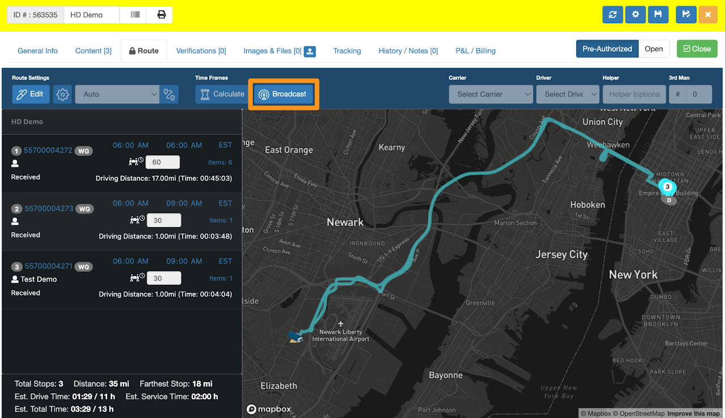Screen dimensions: 726x418
Task: Click the 3rd Man number field
Action: pos(699,95)
